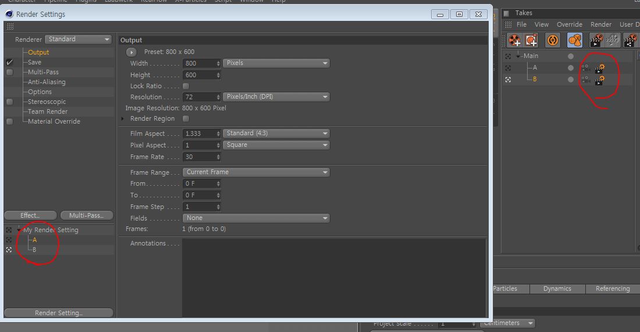
Task: Click the Render Setting... button
Action: pyautogui.click(x=58, y=313)
